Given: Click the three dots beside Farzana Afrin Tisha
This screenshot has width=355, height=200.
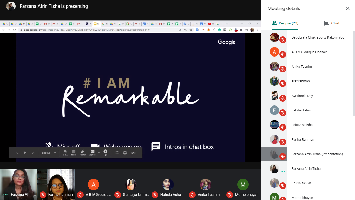Looking at the screenshot, I should 283,171.
